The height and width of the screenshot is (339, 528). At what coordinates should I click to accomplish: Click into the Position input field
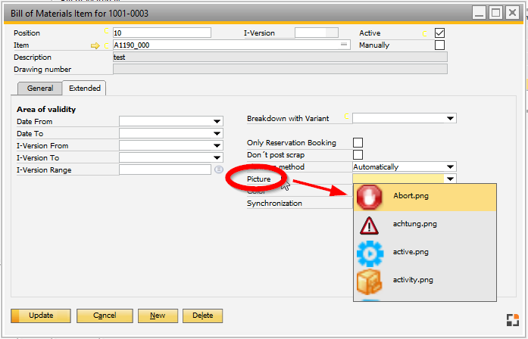tap(161, 33)
